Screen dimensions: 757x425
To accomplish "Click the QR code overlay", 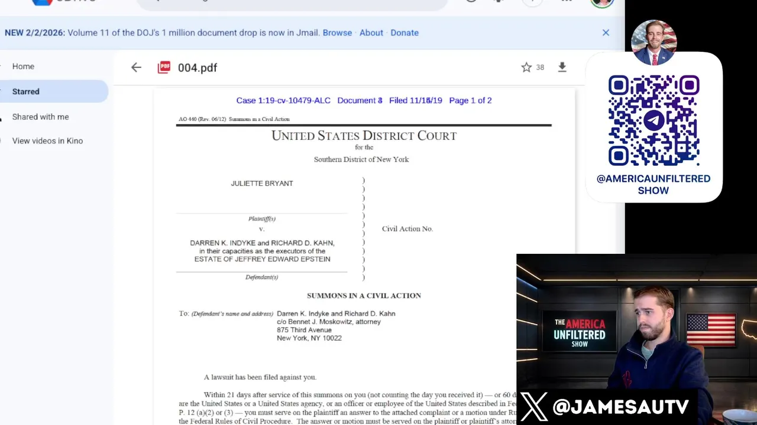I will [x=654, y=120].
